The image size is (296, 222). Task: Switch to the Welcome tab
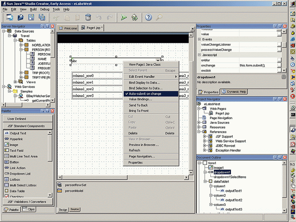tap(68, 28)
